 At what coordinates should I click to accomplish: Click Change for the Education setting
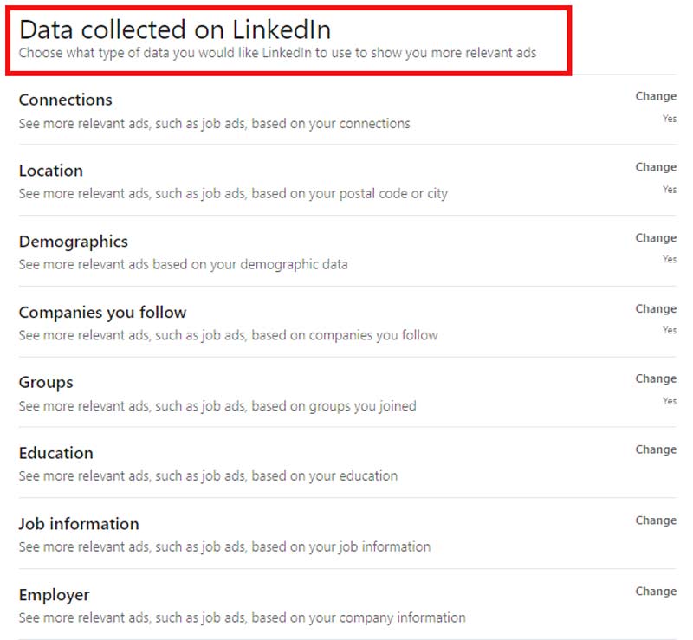pyautogui.click(x=655, y=449)
